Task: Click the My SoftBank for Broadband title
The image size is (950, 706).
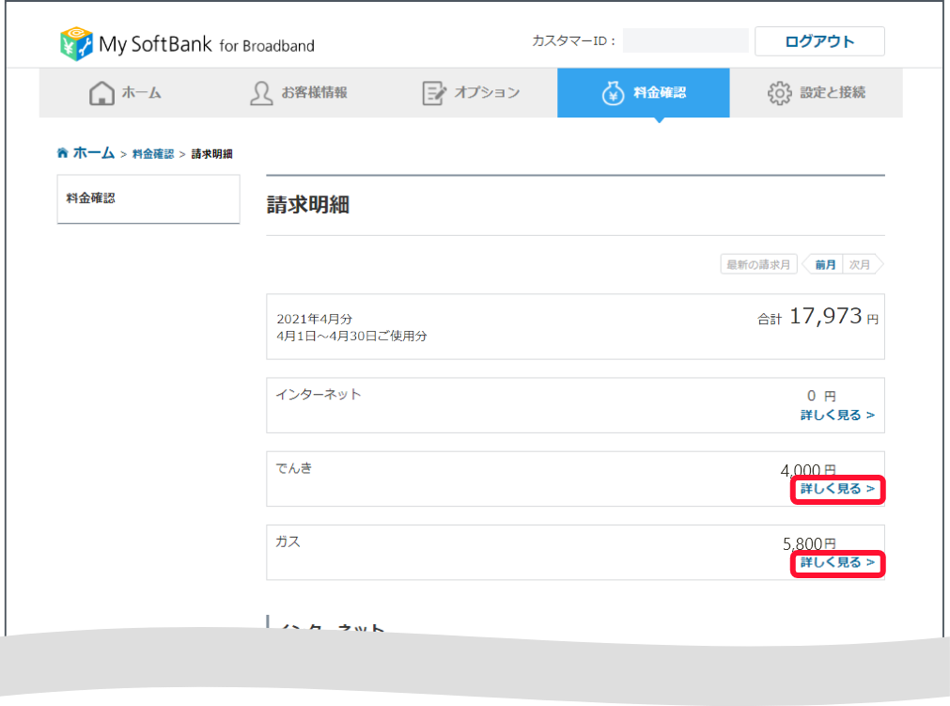Action: point(207,44)
